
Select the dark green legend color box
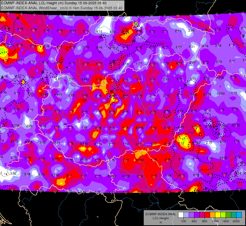(228, 215)
